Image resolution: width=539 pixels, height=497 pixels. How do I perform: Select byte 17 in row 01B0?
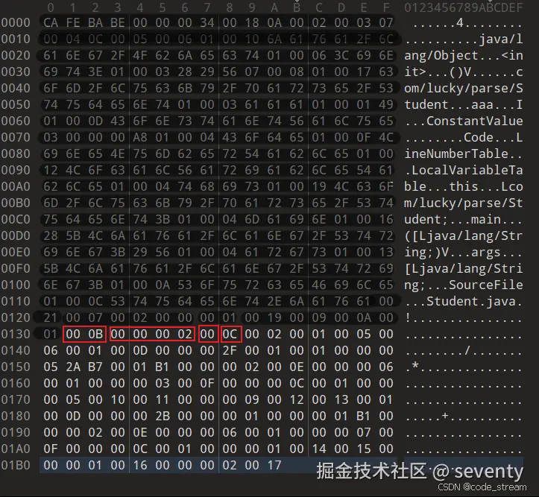tap(274, 465)
